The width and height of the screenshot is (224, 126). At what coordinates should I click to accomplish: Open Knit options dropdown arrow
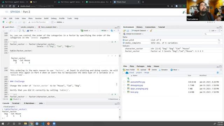click(x=35, y=30)
